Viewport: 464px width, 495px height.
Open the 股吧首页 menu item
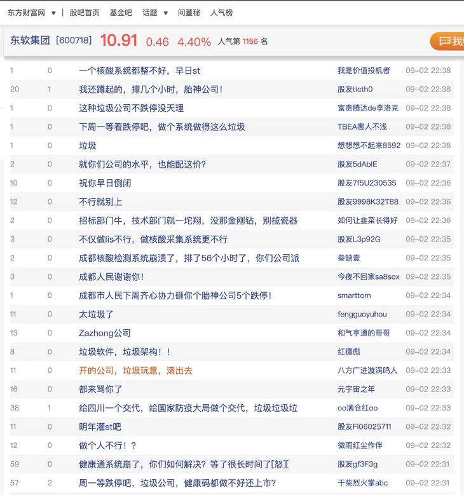[85, 13]
